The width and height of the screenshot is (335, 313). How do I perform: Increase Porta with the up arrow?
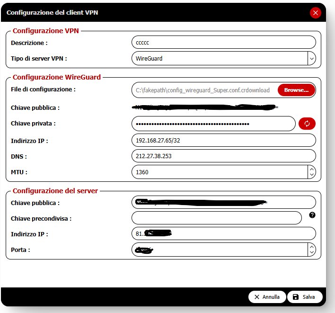312,247
